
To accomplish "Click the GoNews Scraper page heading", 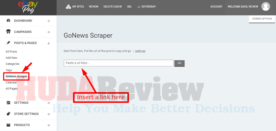I will tap(88, 36).
